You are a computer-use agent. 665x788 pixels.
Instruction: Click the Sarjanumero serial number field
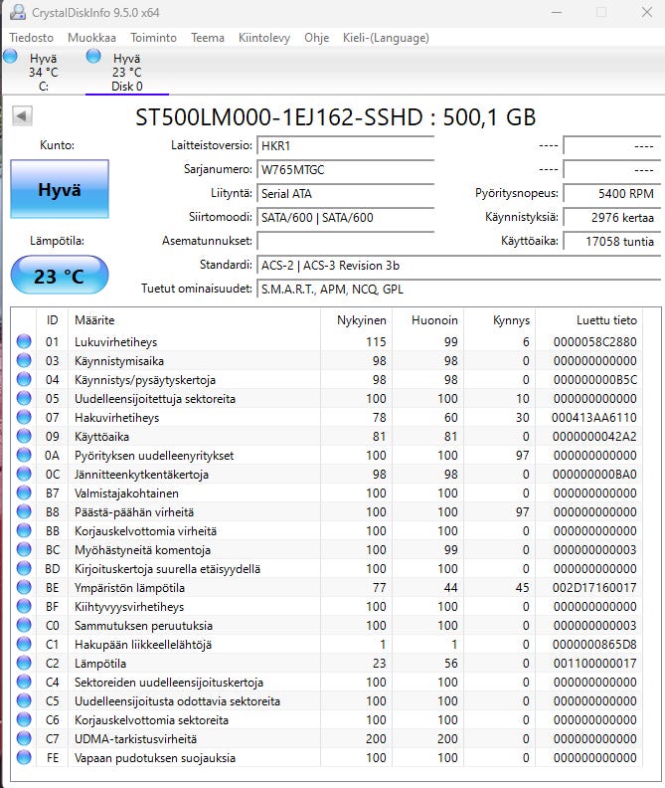345,169
